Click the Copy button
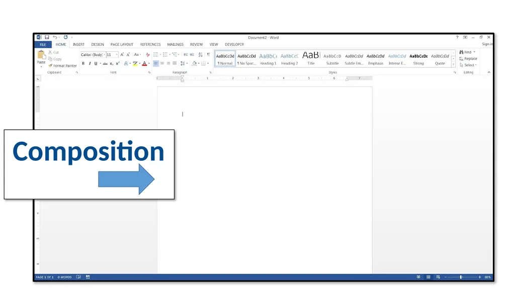515x289 pixels. (55, 59)
